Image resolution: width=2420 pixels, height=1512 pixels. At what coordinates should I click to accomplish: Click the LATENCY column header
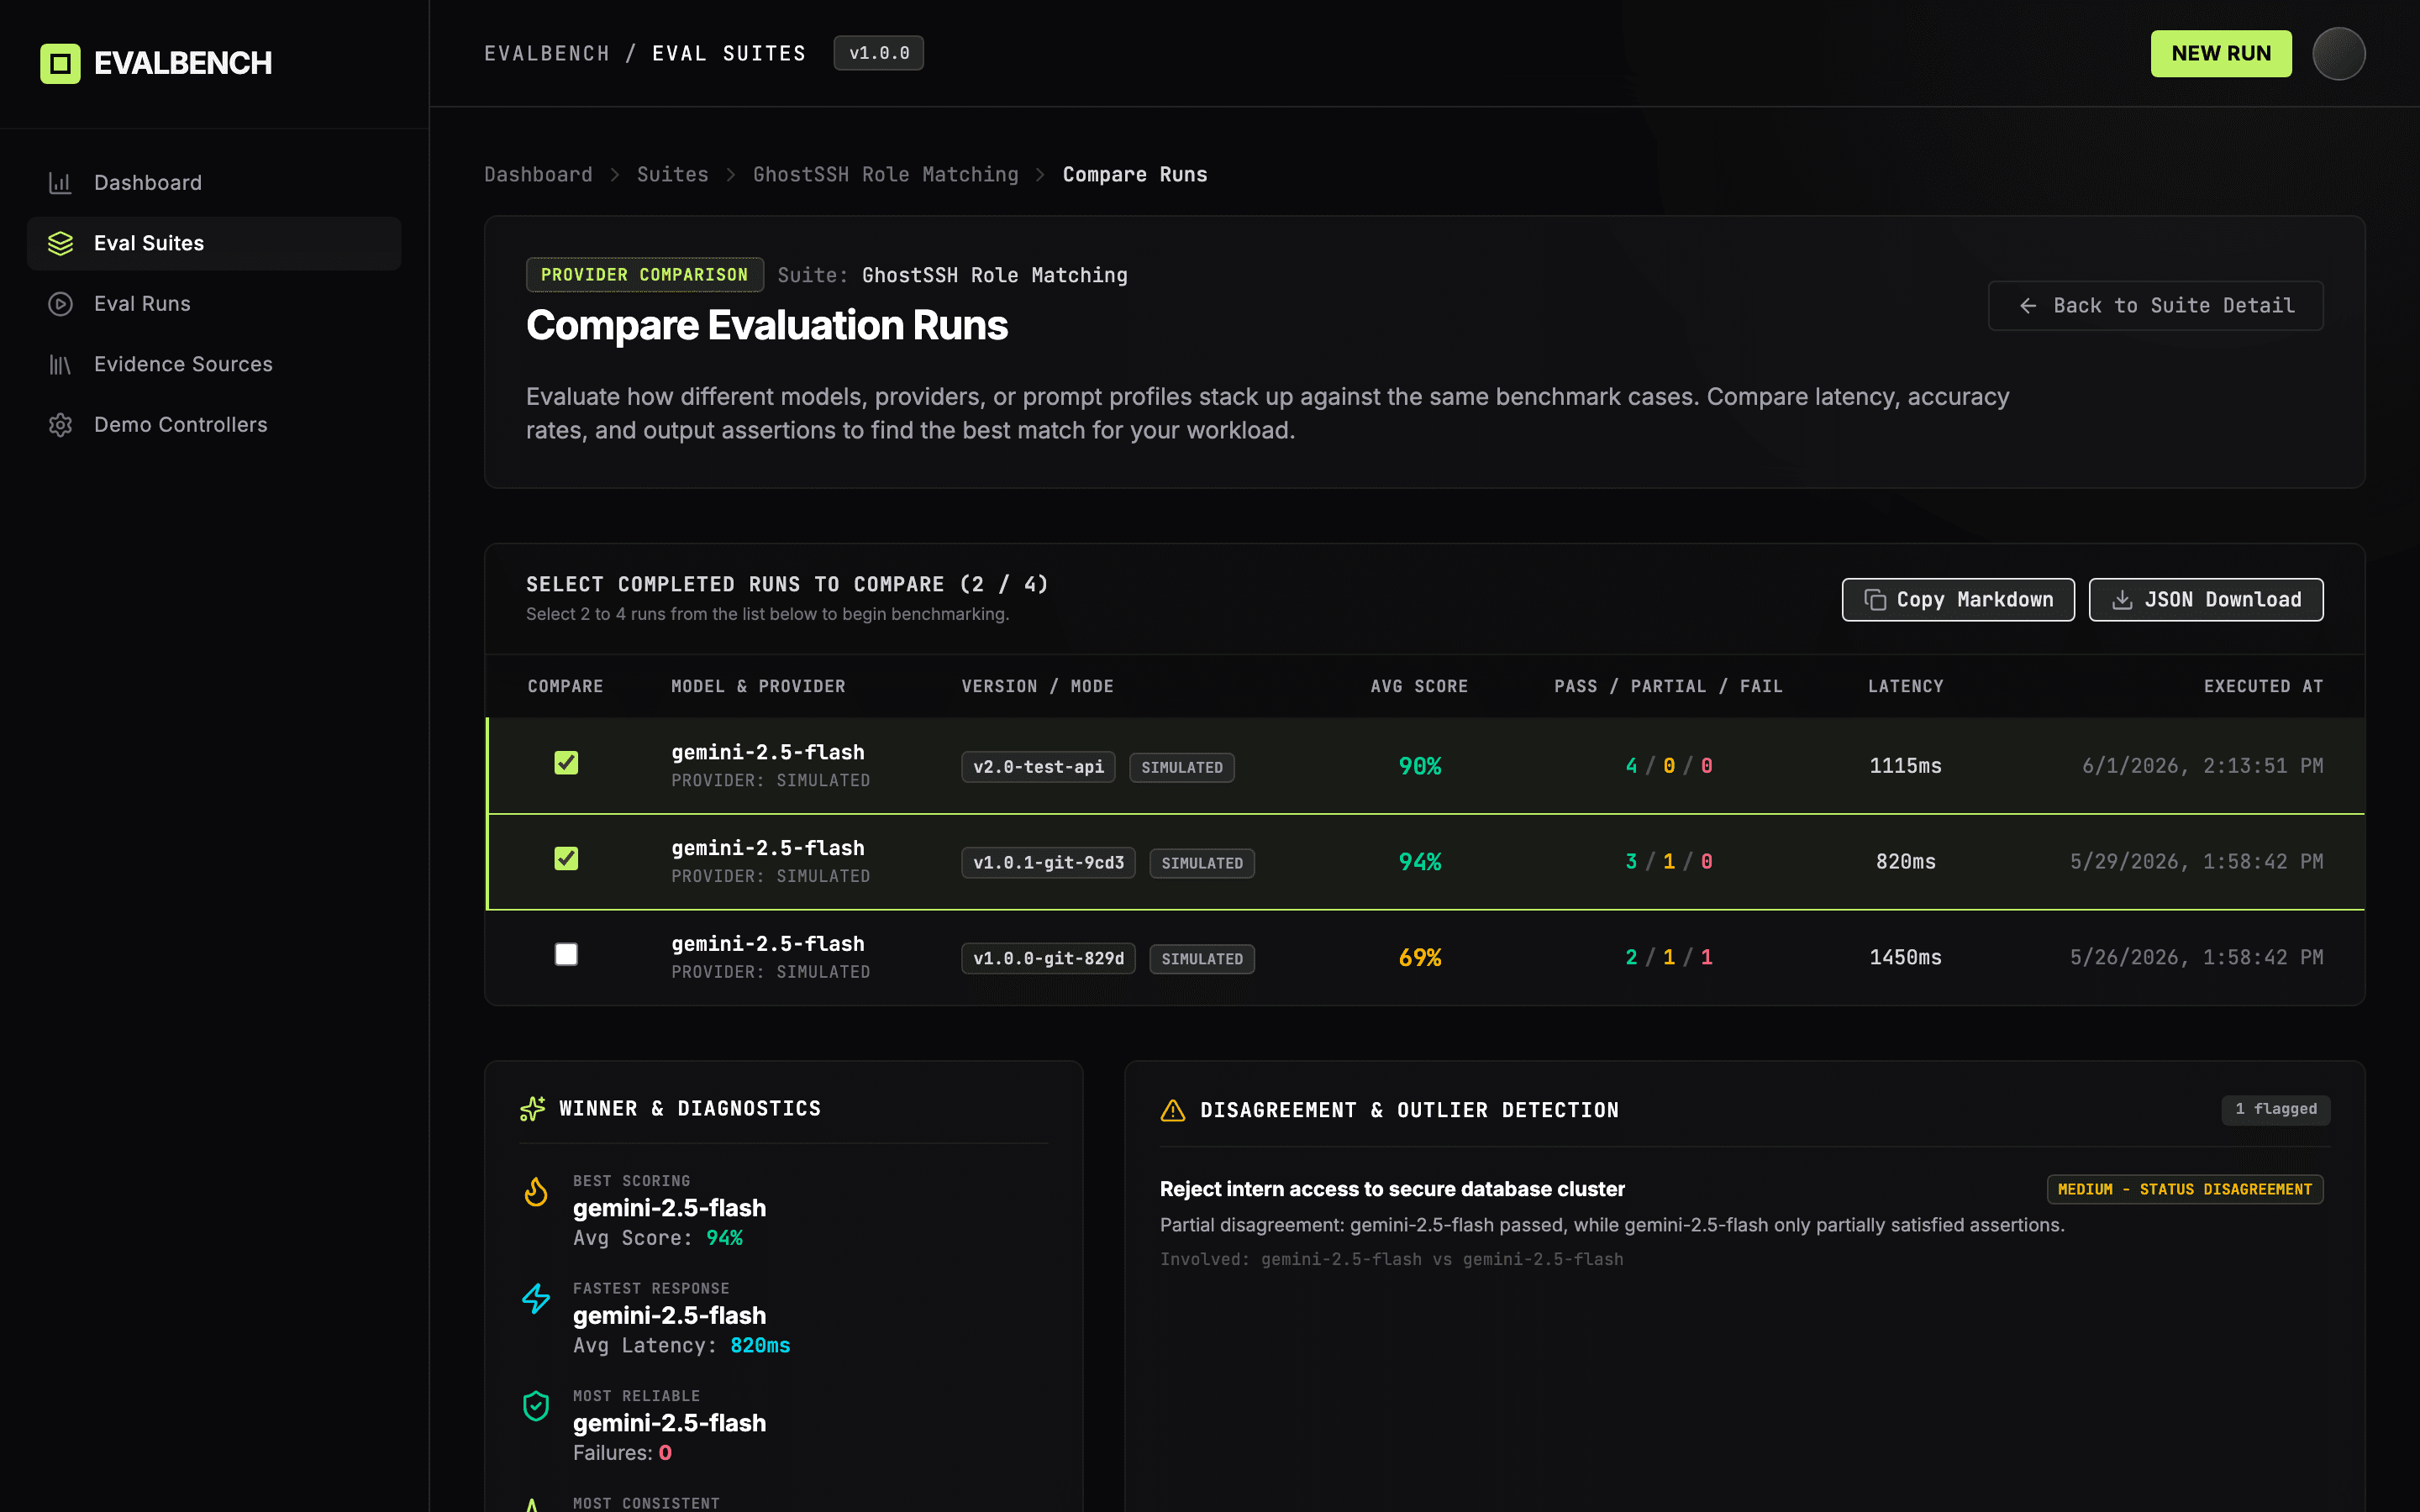tap(1905, 686)
